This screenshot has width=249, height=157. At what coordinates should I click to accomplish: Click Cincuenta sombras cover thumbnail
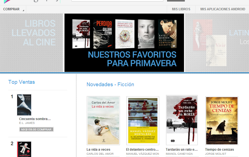pos(24,105)
